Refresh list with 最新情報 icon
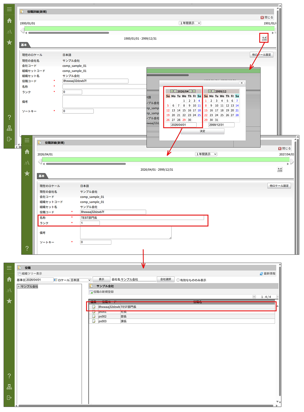This screenshot has width=304, height=412. coord(261,274)
